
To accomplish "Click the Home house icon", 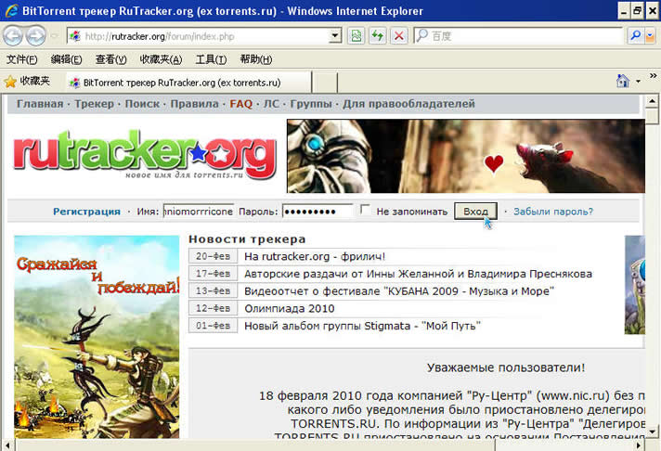I will (x=623, y=81).
